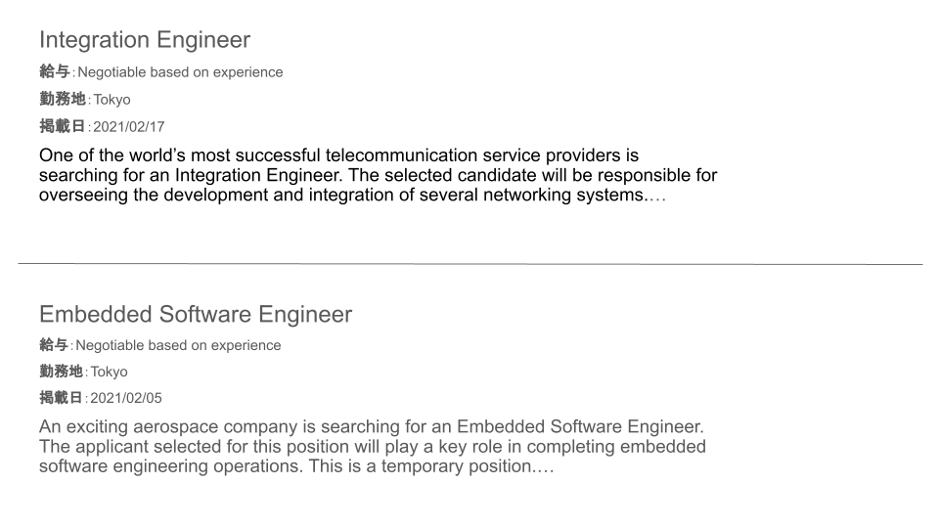Select the 掲載日 label above the telecommunication description
The width and height of the screenshot is (939, 528).
pyautogui.click(x=63, y=126)
